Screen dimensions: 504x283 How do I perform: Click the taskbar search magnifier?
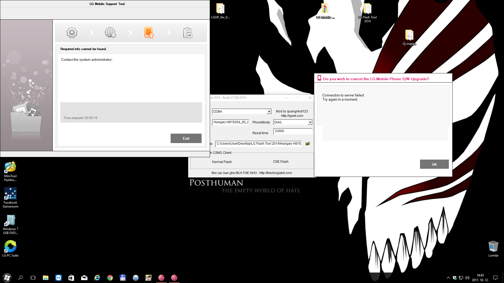(20, 278)
